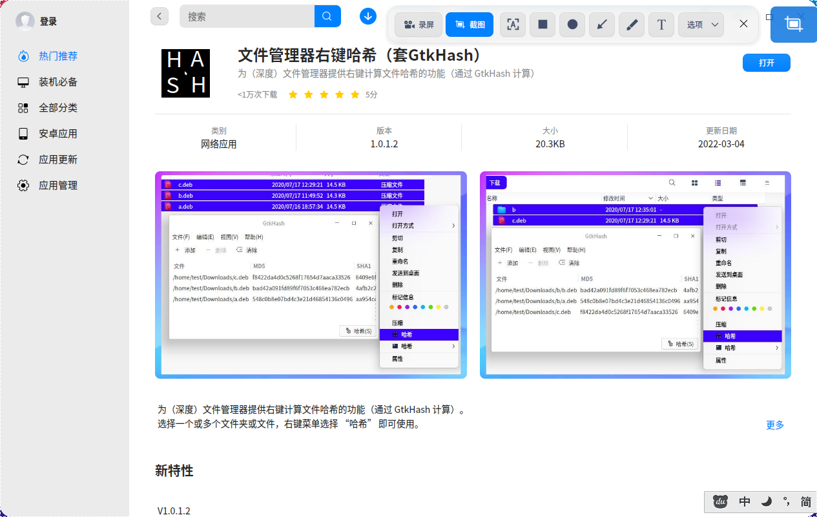
Task: Click the fifth rating star
Action: [x=355, y=94]
